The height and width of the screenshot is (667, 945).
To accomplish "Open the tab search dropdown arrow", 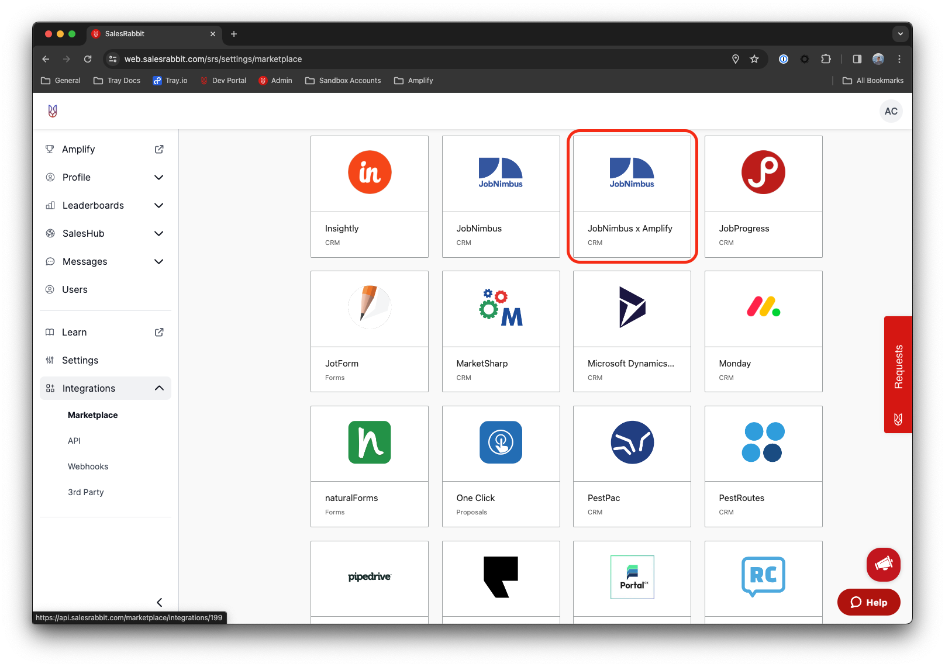I will [x=901, y=34].
